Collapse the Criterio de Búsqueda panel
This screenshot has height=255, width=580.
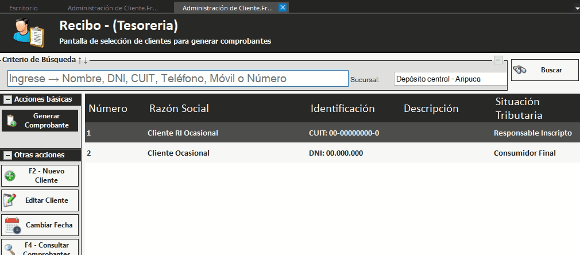tap(498, 60)
